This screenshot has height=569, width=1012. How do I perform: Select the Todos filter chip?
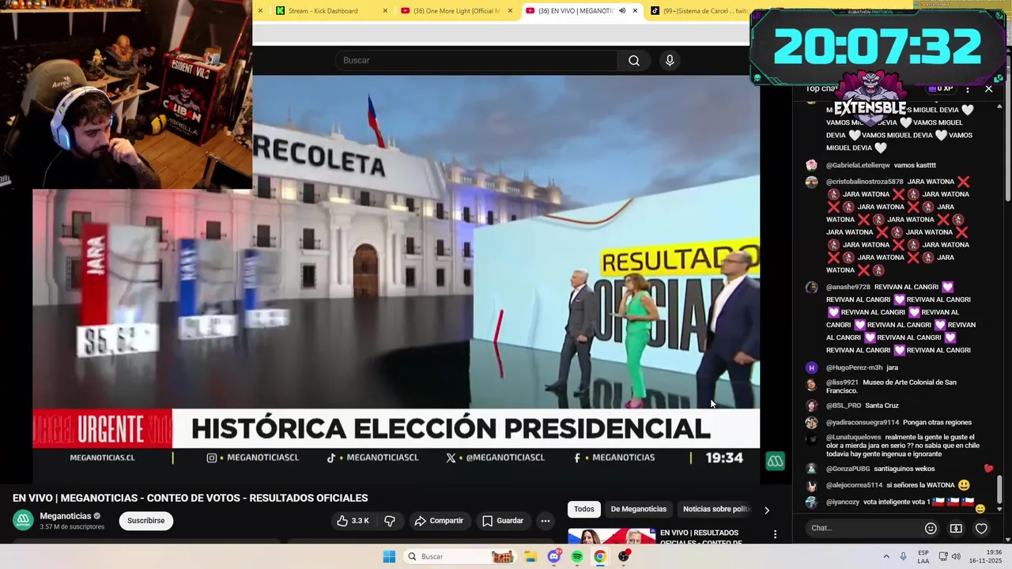pyautogui.click(x=584, y=509)
